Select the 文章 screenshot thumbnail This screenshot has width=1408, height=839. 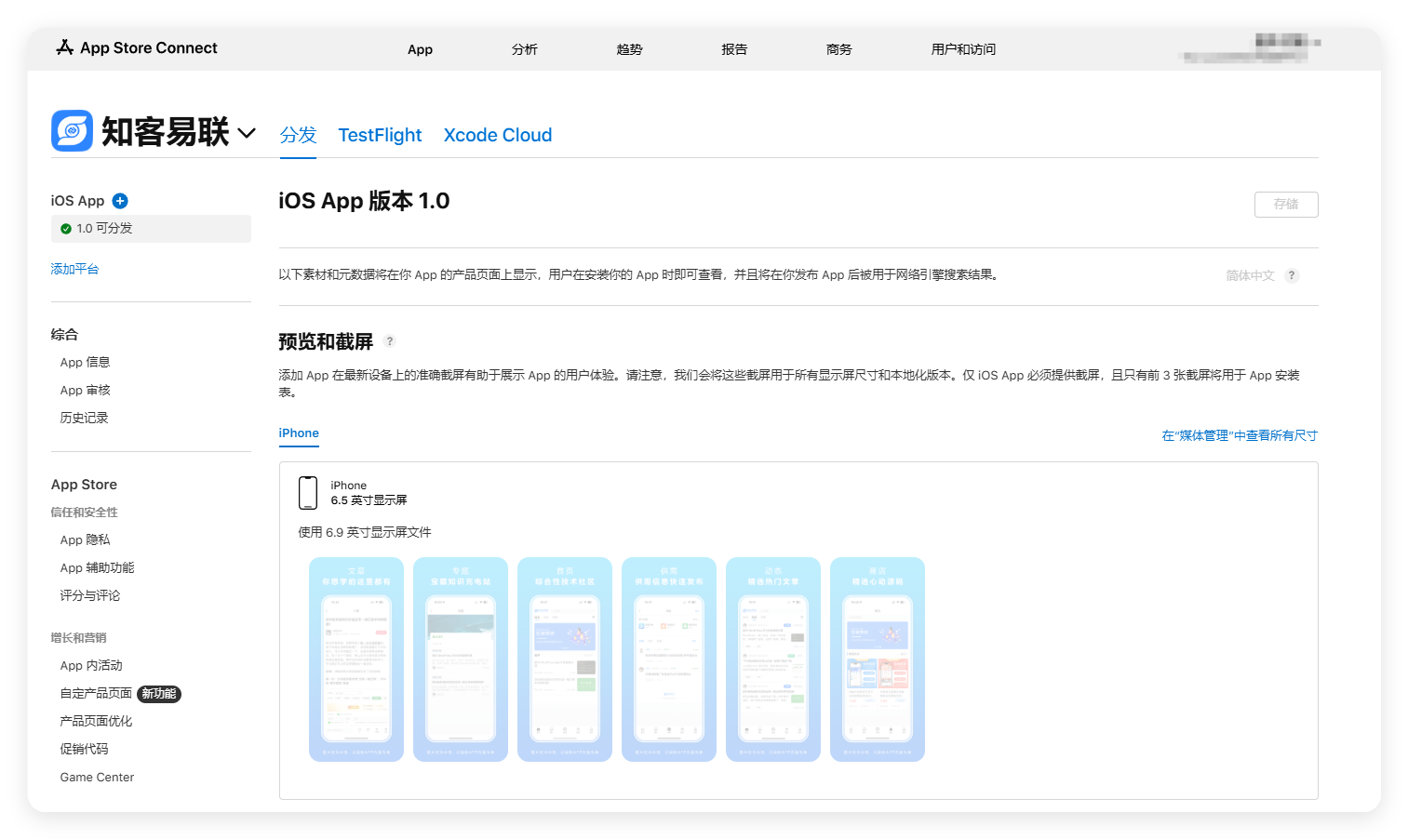(x=356, y=659)
